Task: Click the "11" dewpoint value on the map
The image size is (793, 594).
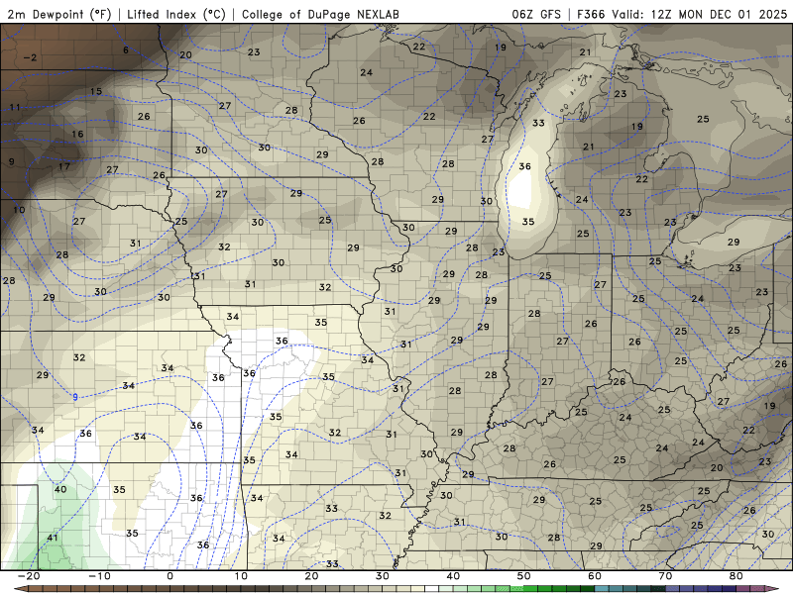Action: [x=15, y=107]
